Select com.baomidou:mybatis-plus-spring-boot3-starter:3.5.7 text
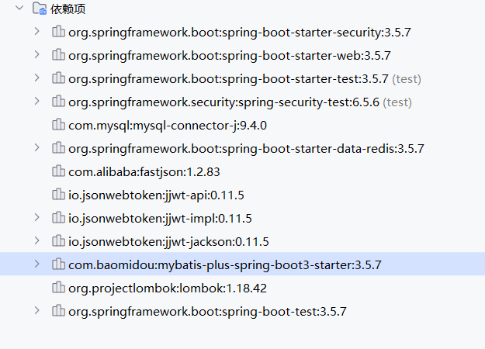 225,265
